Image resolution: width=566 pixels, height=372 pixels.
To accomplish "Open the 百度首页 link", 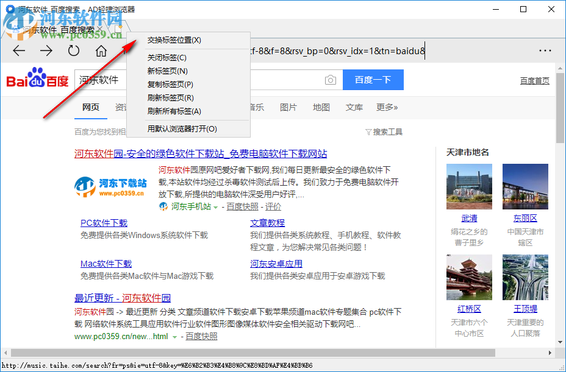I will [x=535, y=80].
